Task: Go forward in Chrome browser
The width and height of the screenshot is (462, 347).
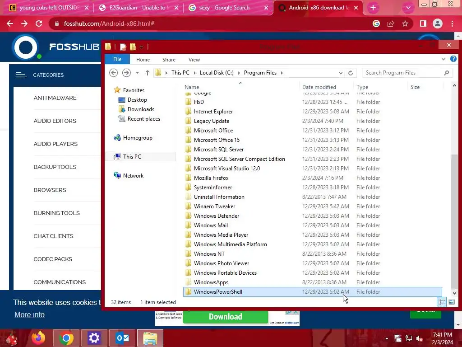Action: coord(24,23)
